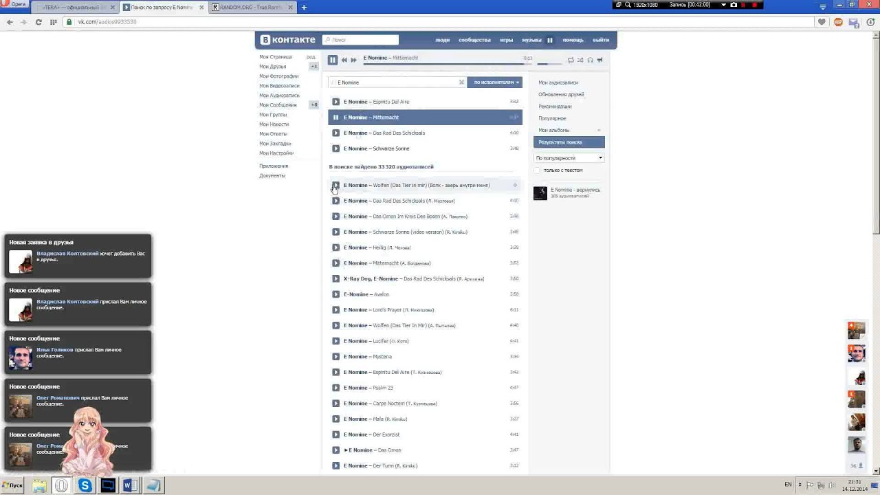Select Результаты поиска tab

pos(569,142)
